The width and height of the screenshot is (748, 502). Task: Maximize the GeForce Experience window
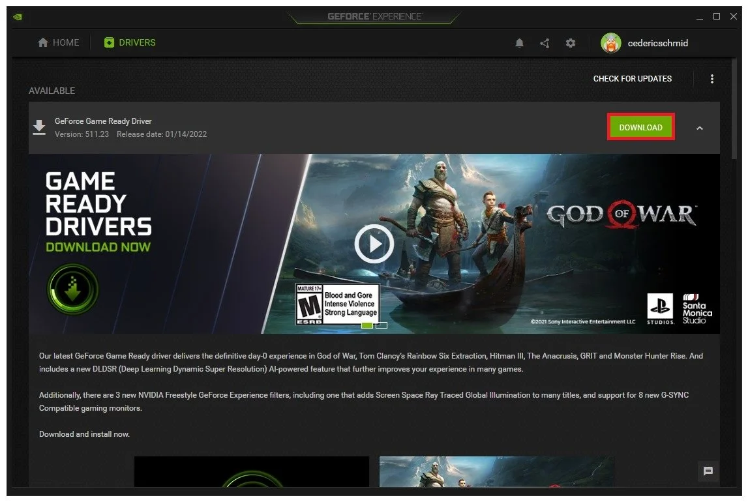(x=717, y=16)
